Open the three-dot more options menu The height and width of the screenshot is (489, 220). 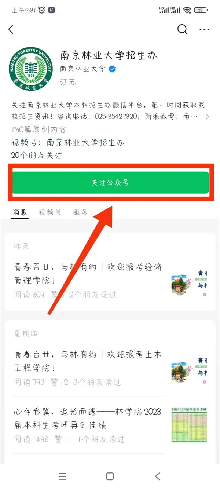[204, 29]
